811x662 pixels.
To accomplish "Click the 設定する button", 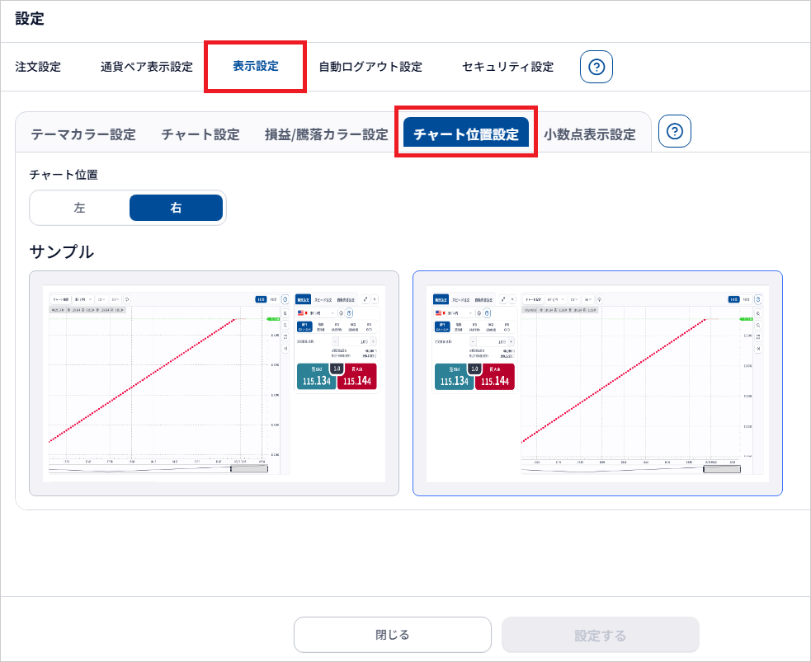I will (601, 635).
